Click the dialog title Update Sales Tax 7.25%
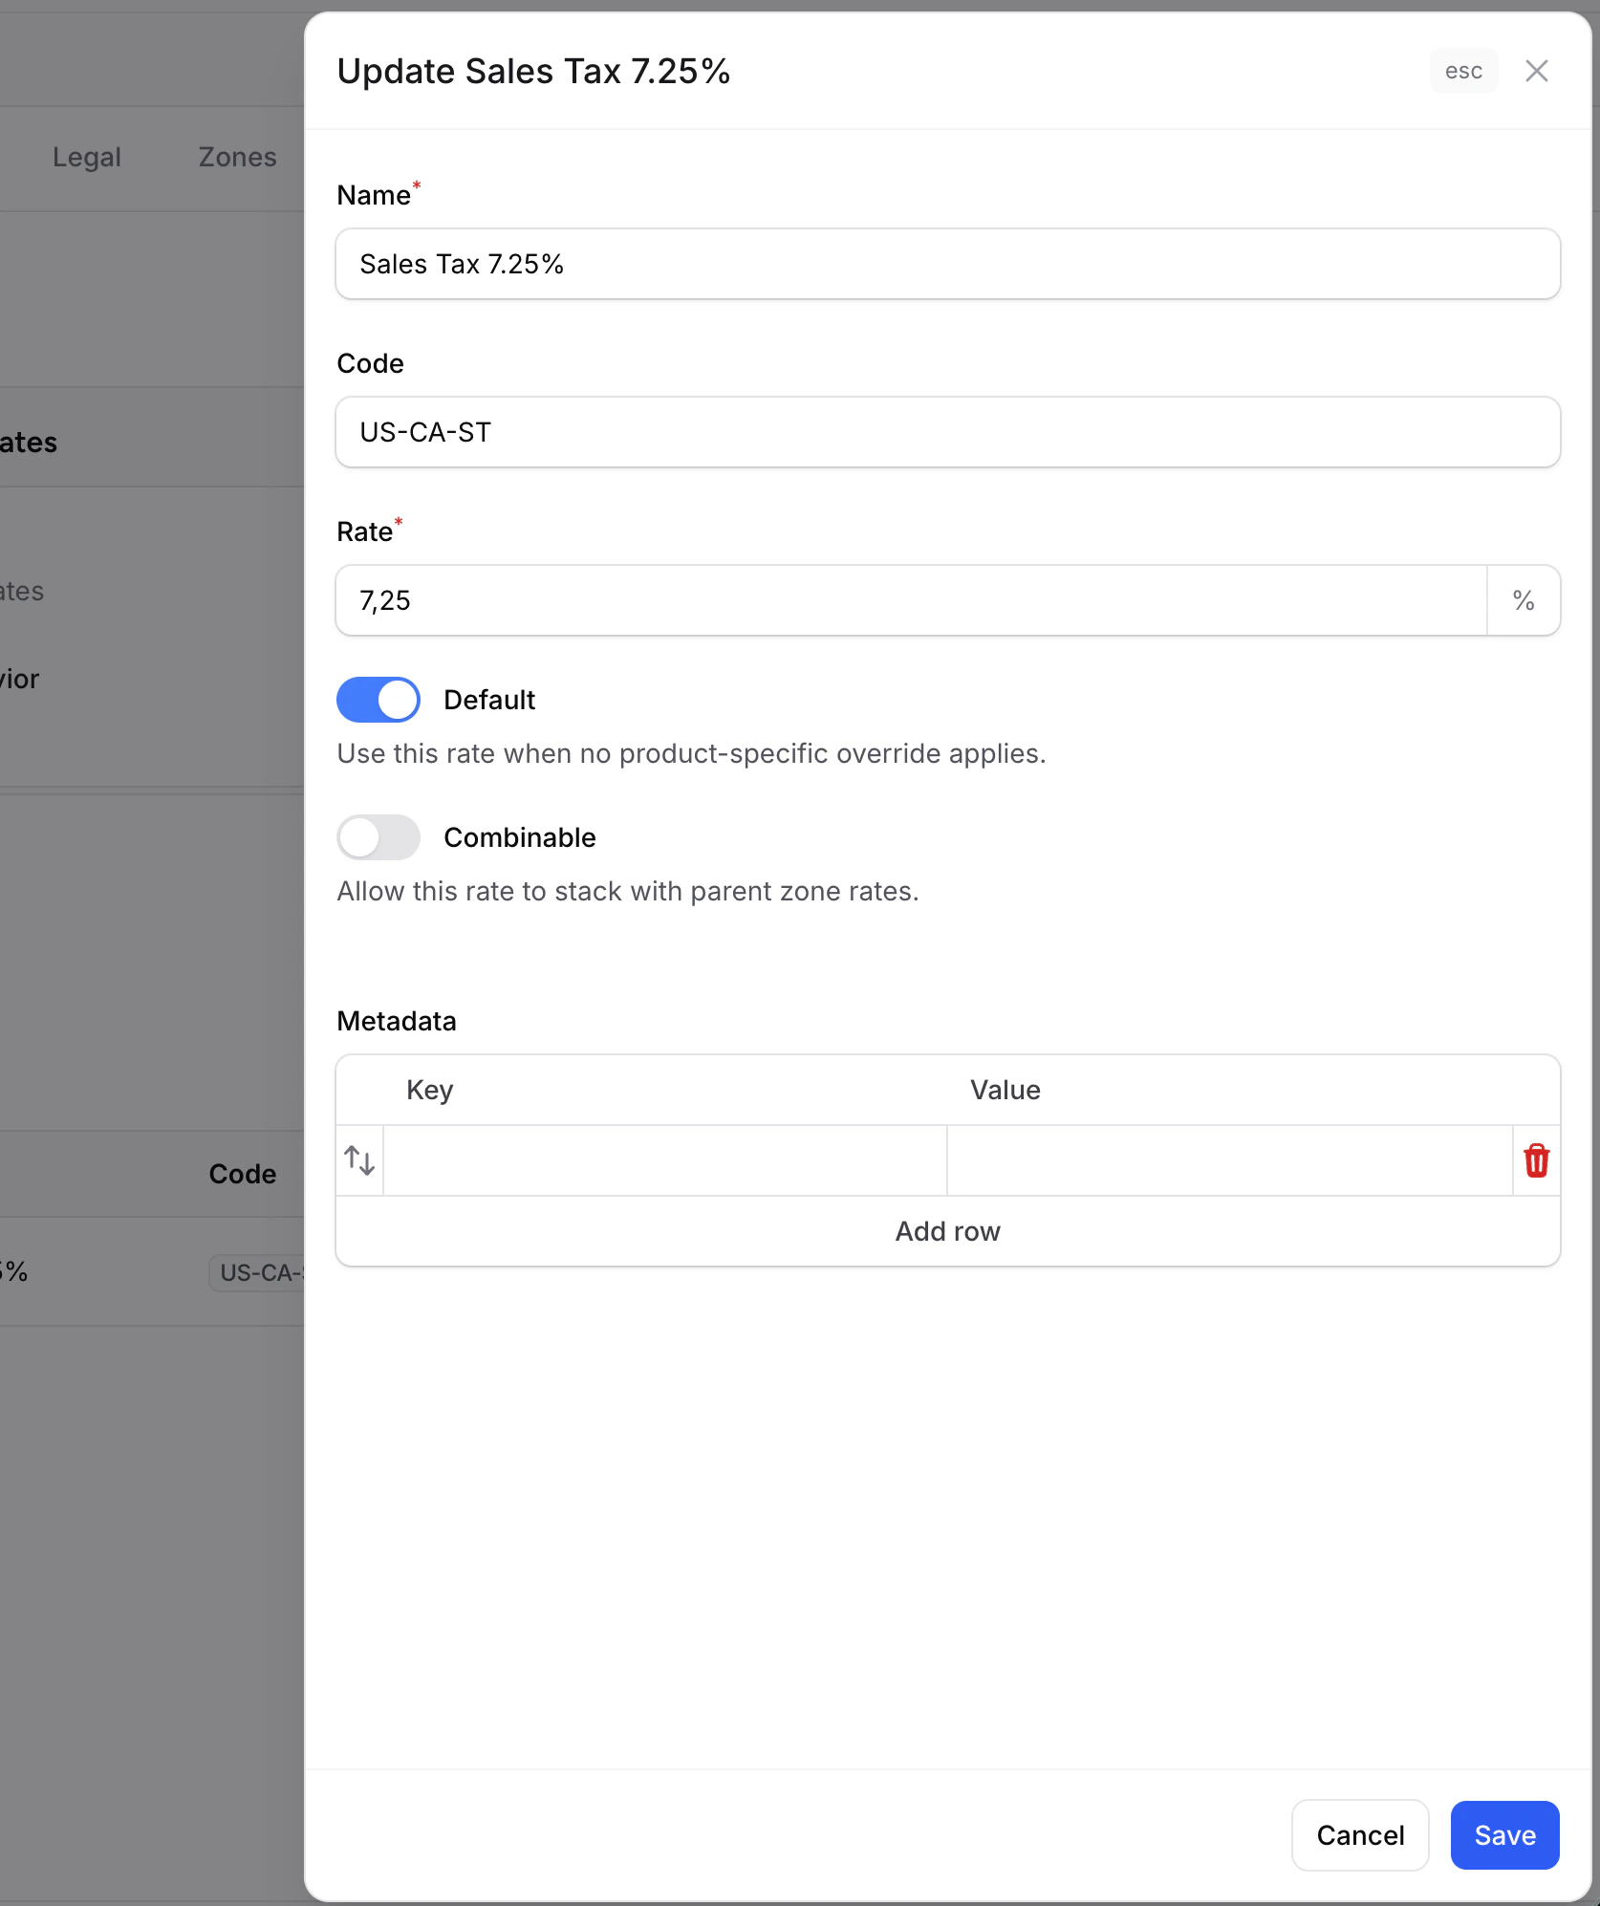The width and height of the screenshot is (1600, 1906). (533, 71)
